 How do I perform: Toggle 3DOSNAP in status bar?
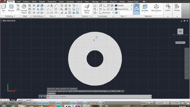(x=66, y=103)
